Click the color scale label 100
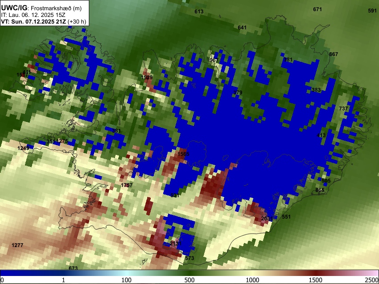Viewport: 379px width, 284px height. click(127, 280)
